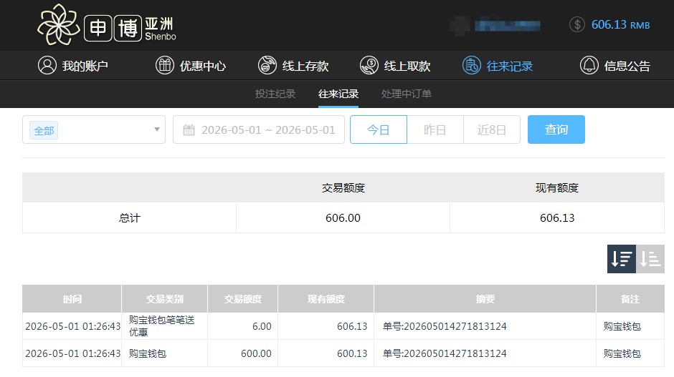Expand the 全部 category dropdown arrow
The width and height of the screenshot is (674, 377).
point(157,129)
